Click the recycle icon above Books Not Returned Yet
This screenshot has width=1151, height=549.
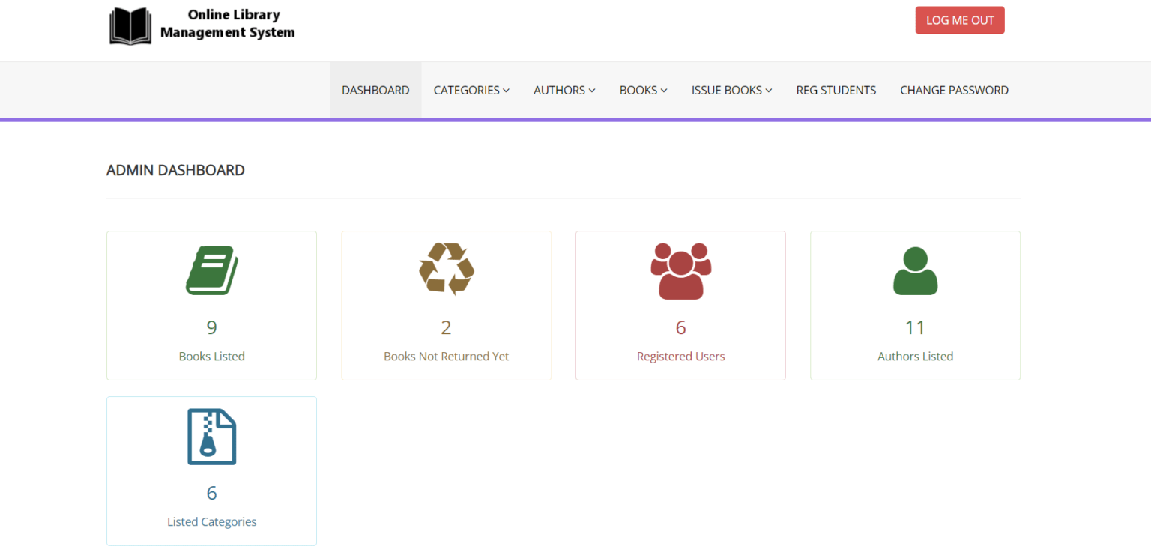coord(446,270)
